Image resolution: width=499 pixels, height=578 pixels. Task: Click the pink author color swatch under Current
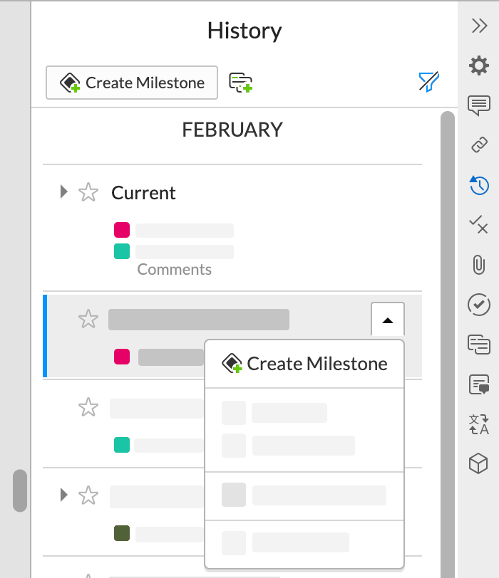(122, 230)
